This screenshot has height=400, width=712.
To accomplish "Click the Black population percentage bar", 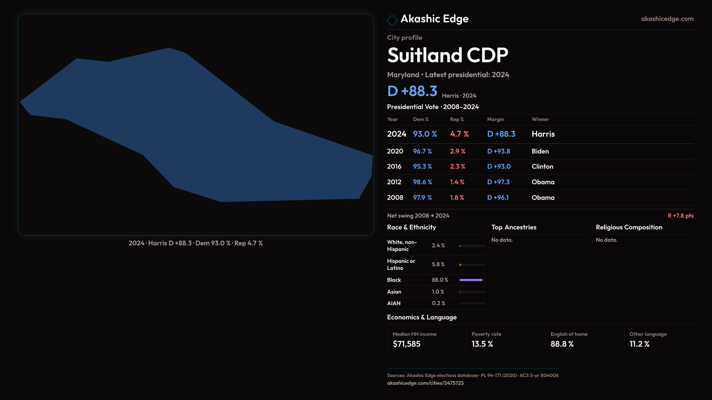I will coord(472,280).
